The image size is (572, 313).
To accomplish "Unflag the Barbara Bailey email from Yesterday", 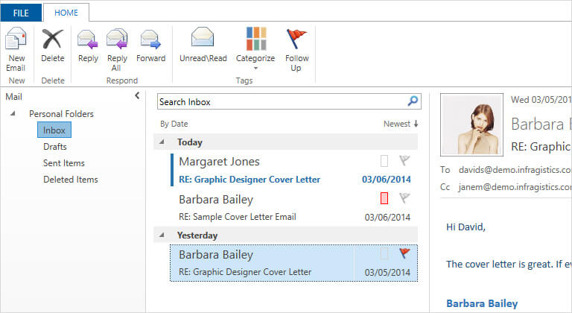I will click(x=404, y=253).
